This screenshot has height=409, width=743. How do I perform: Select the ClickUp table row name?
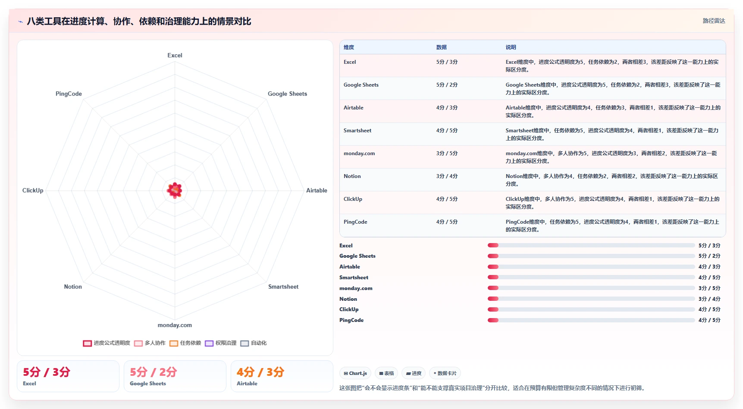pos(353,199)
